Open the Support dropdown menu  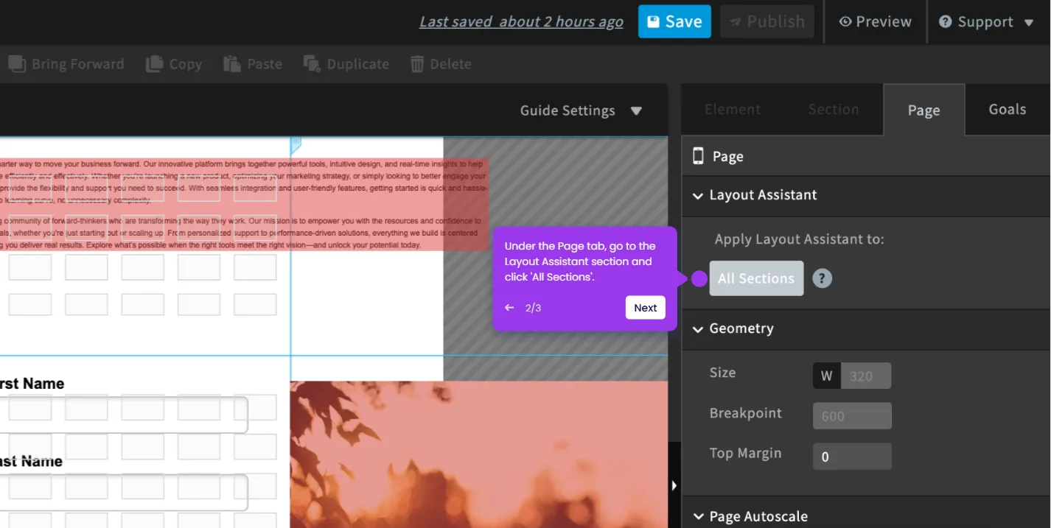pyautogui.click(x=986, y=22)
